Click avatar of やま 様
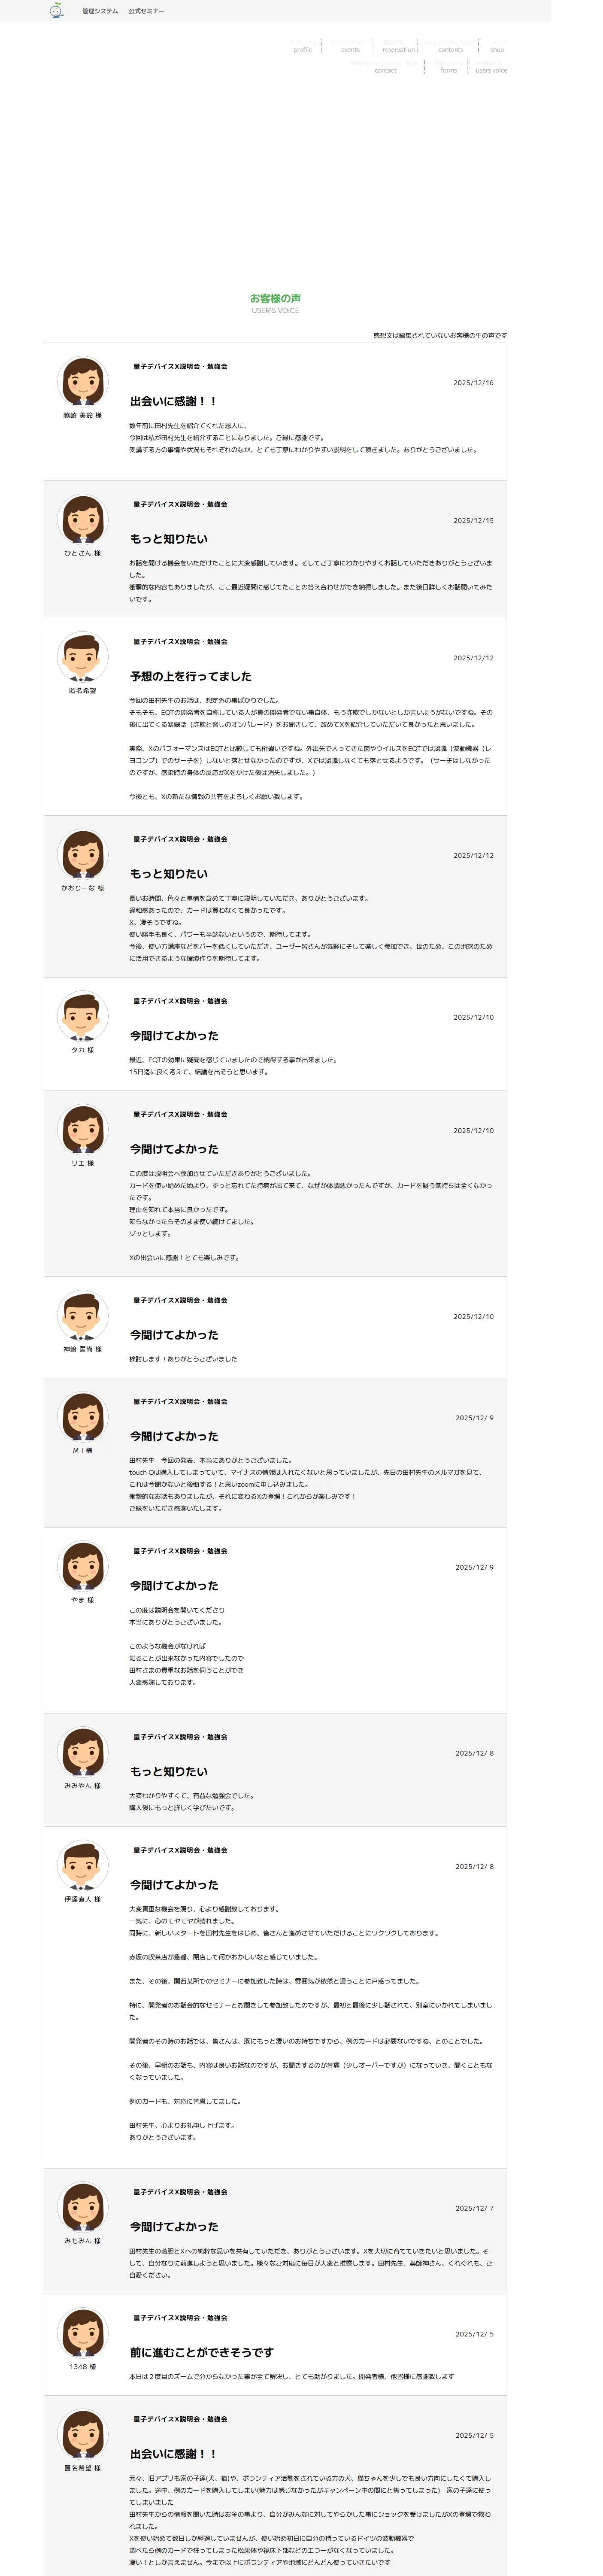Screen dimensions: 603x2576 [x=83, y=1566]
